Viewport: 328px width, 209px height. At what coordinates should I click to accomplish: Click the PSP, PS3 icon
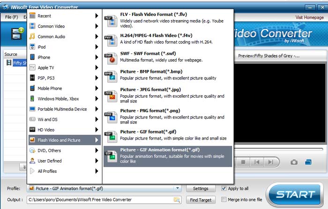[x=32, y=78]
